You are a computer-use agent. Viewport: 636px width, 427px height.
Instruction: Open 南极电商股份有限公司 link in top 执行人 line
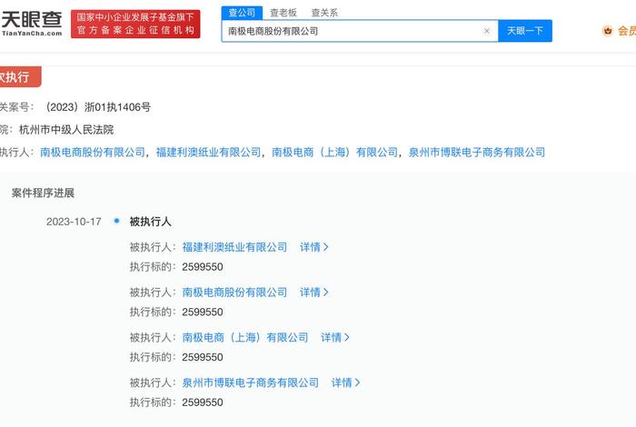tap(93, 153)
